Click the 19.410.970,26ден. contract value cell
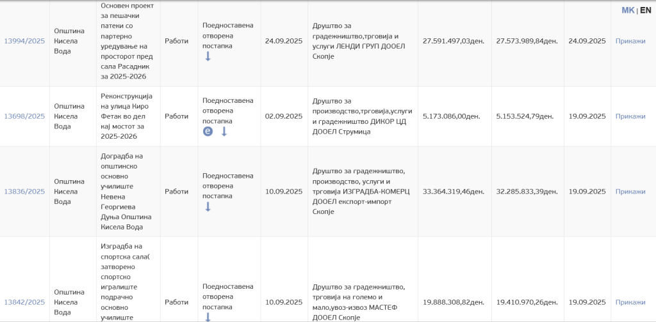This screenshot has height=322, width=656. (x=527, y=302)
